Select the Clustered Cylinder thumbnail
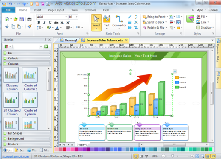The height and width of the screenshot is (159, 221). pyautogui.click(x=30, y=104)
